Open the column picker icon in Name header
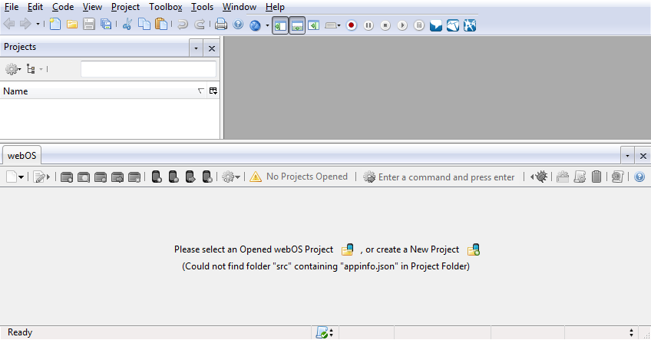This screenshot has height=340, width=651. (x=213, y=91)
